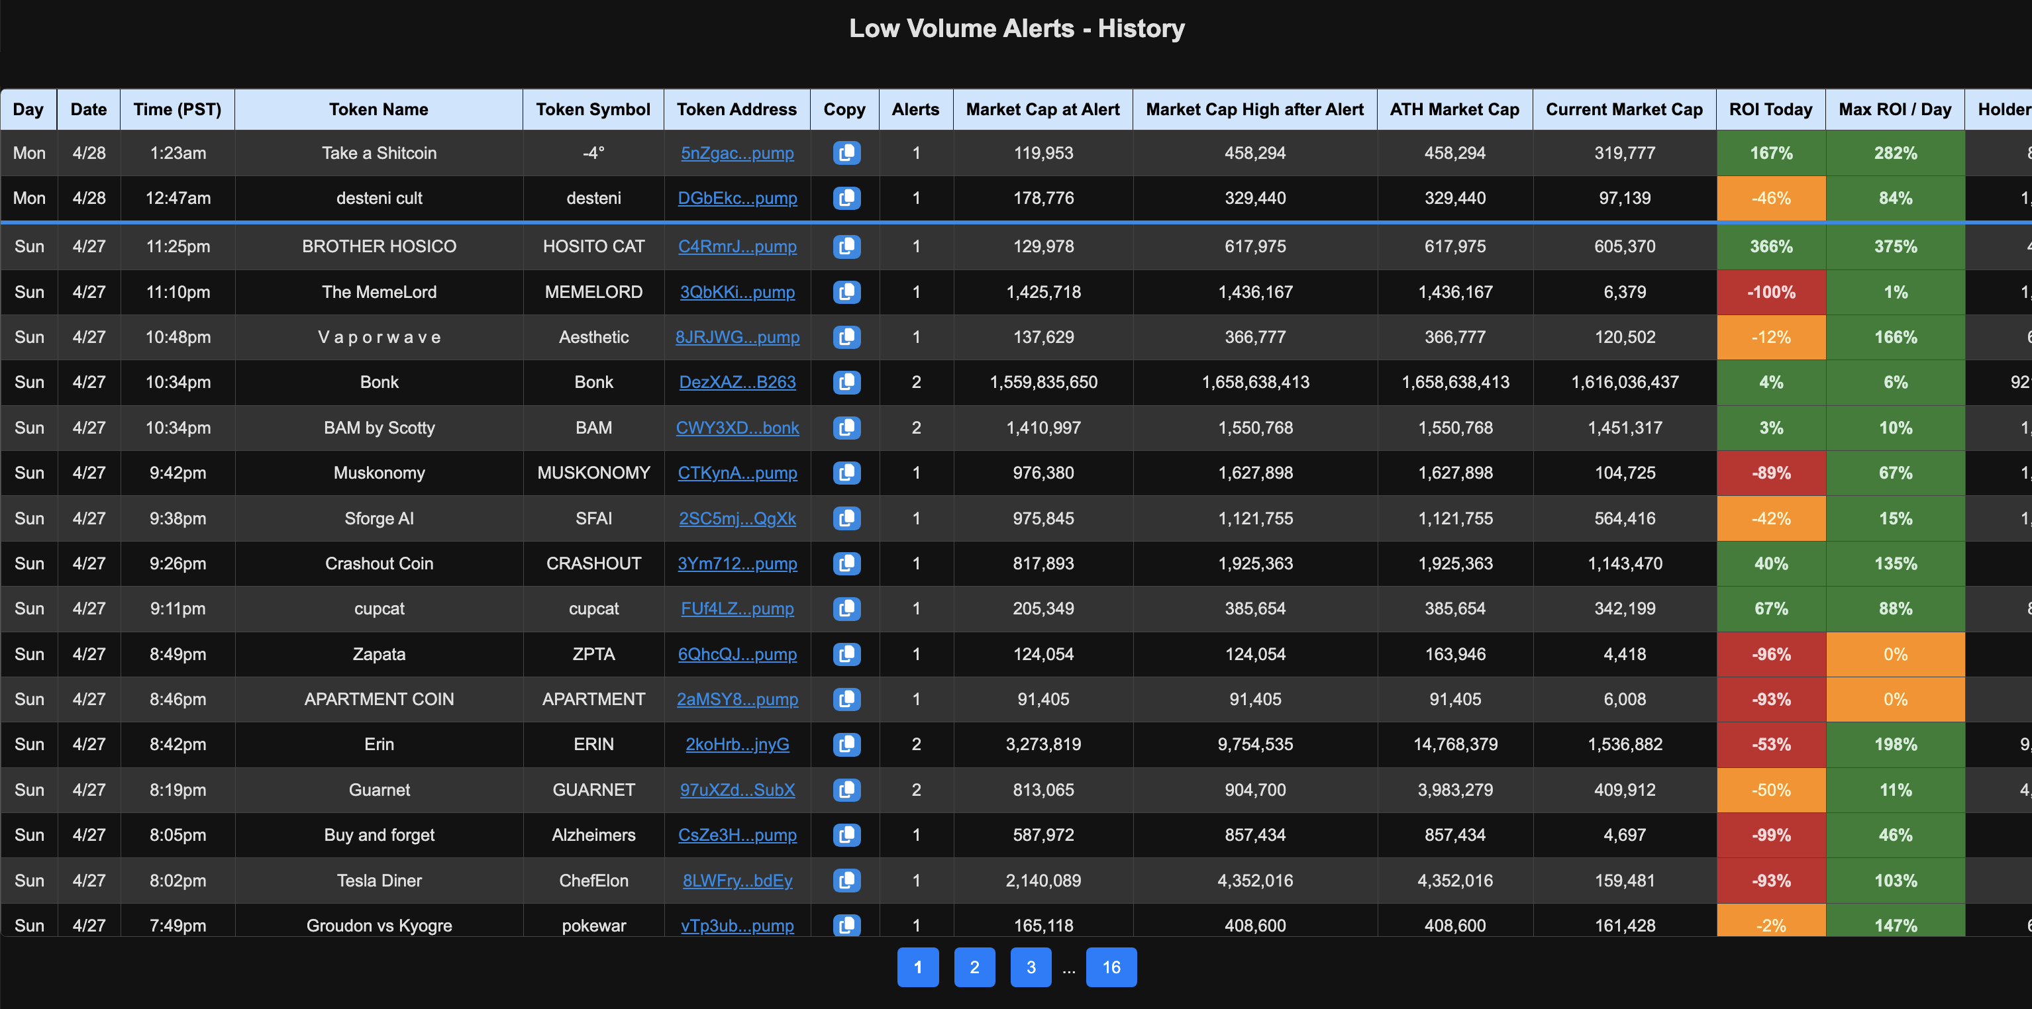Copy the Zapata token address
Viewport: 2032px width, 1009px height.
pos(846,654)
